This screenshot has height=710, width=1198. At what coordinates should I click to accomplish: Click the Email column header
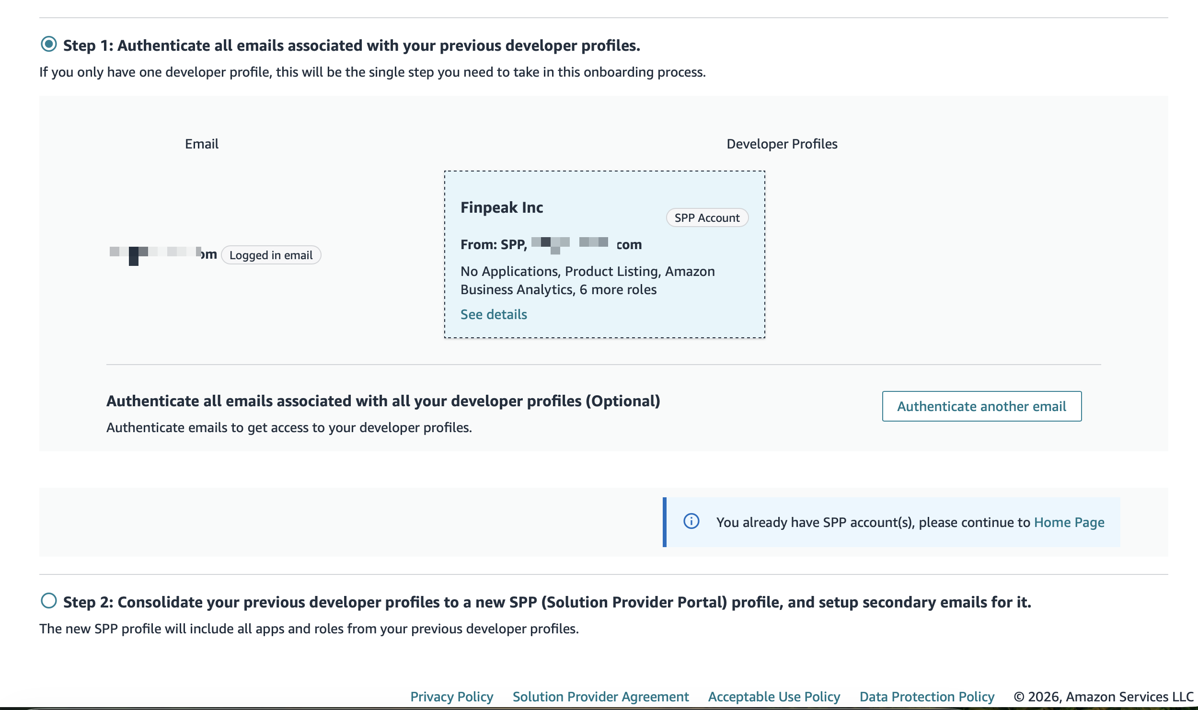click(202, 144)
